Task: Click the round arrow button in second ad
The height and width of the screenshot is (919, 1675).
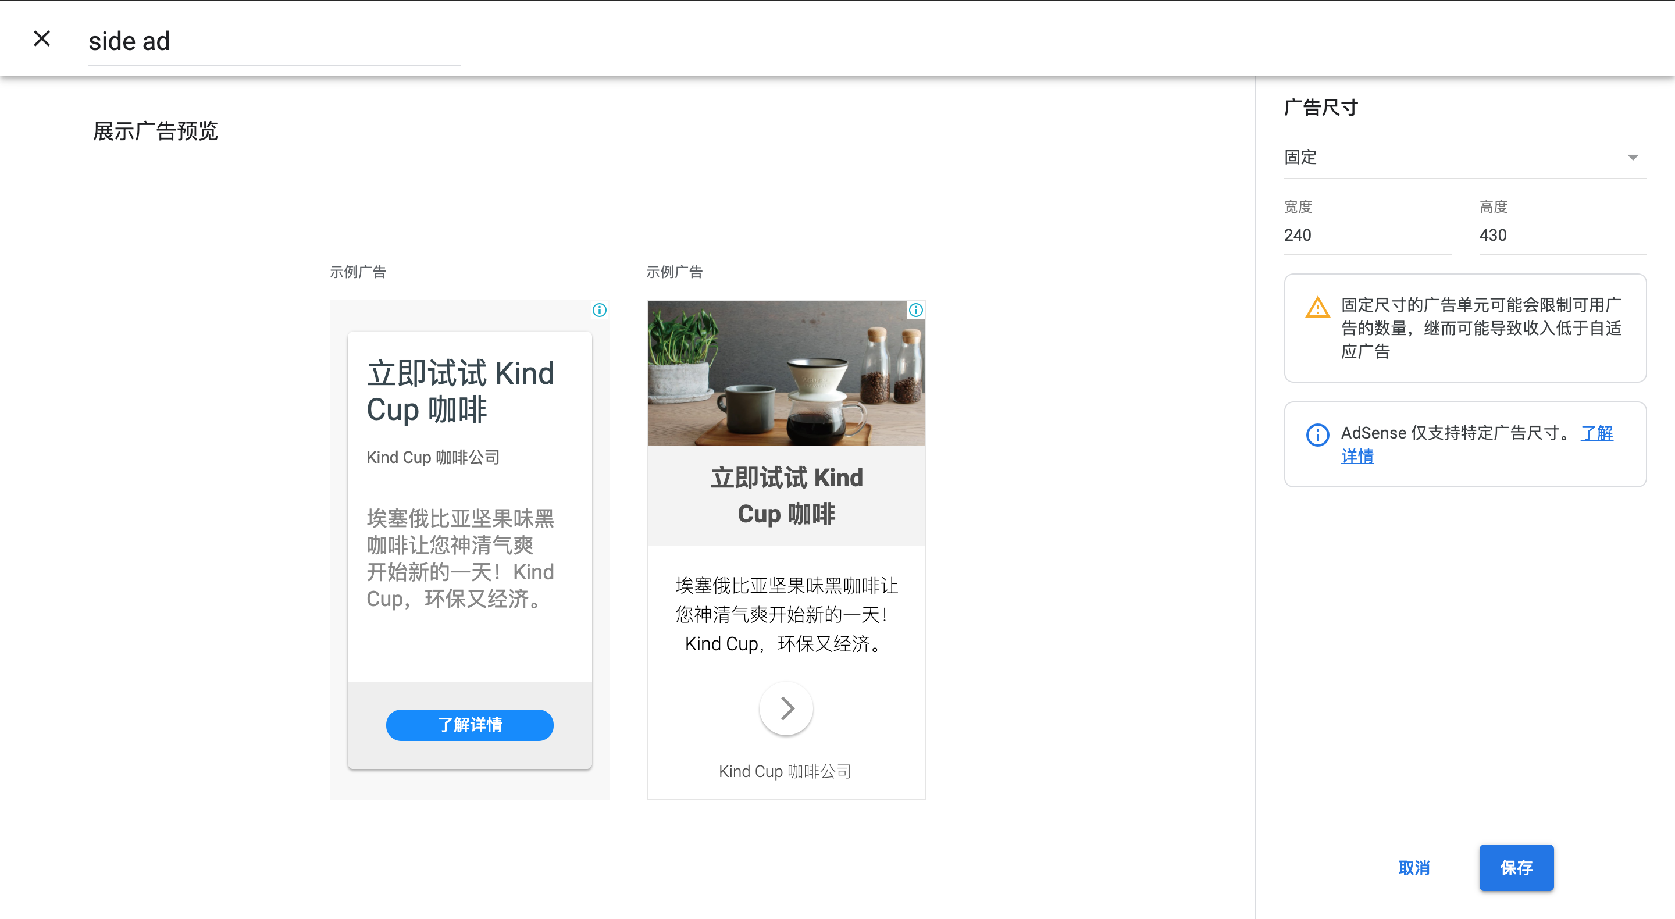Action: click(x=786, y=708)
